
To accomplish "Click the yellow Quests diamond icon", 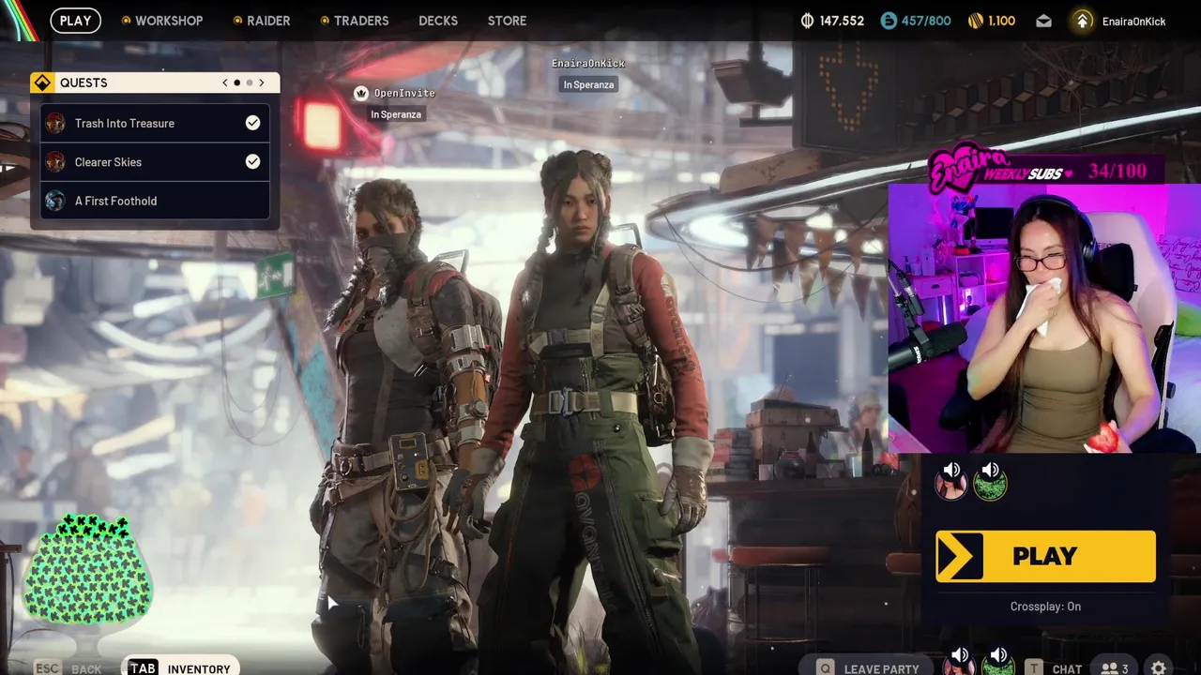I will click(42, 82).
